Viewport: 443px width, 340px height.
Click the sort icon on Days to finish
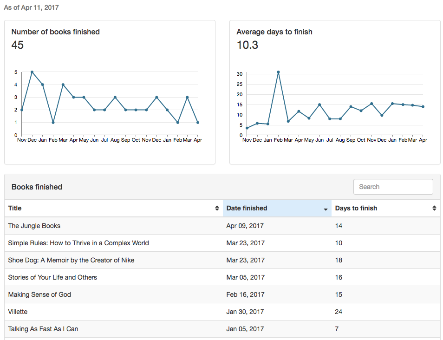point(434,208)
